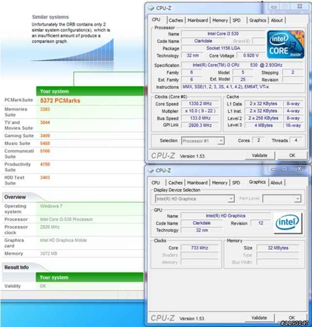Close the lower CPU-Z window
Viewport: 312px width, 327px height.
(x=299, y=169)
